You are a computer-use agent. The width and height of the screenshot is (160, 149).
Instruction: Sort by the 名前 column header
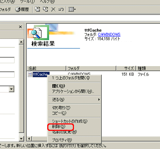click(x=46, y=68)
